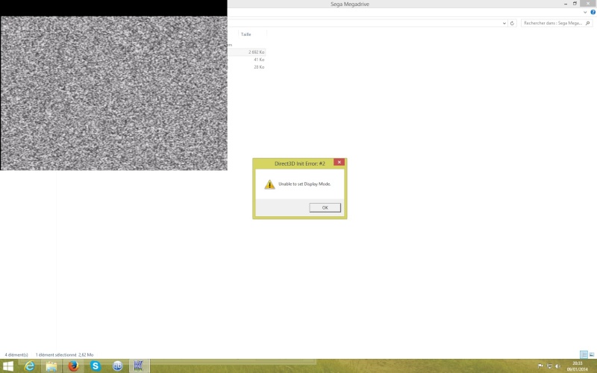Open the address bar history dropdown
The height and width of the screenshot is (373, 597).
click(x=504, y=23)
